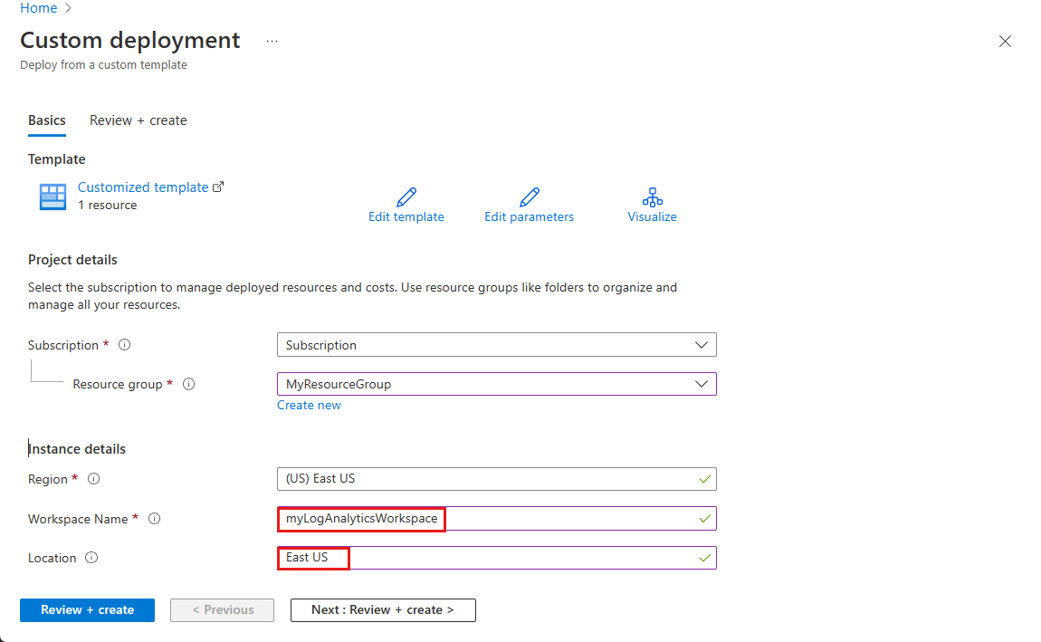The height and width of the screenshot is (642, 1041).
Task: Click info icon next to Location
Action: [91, 558]
